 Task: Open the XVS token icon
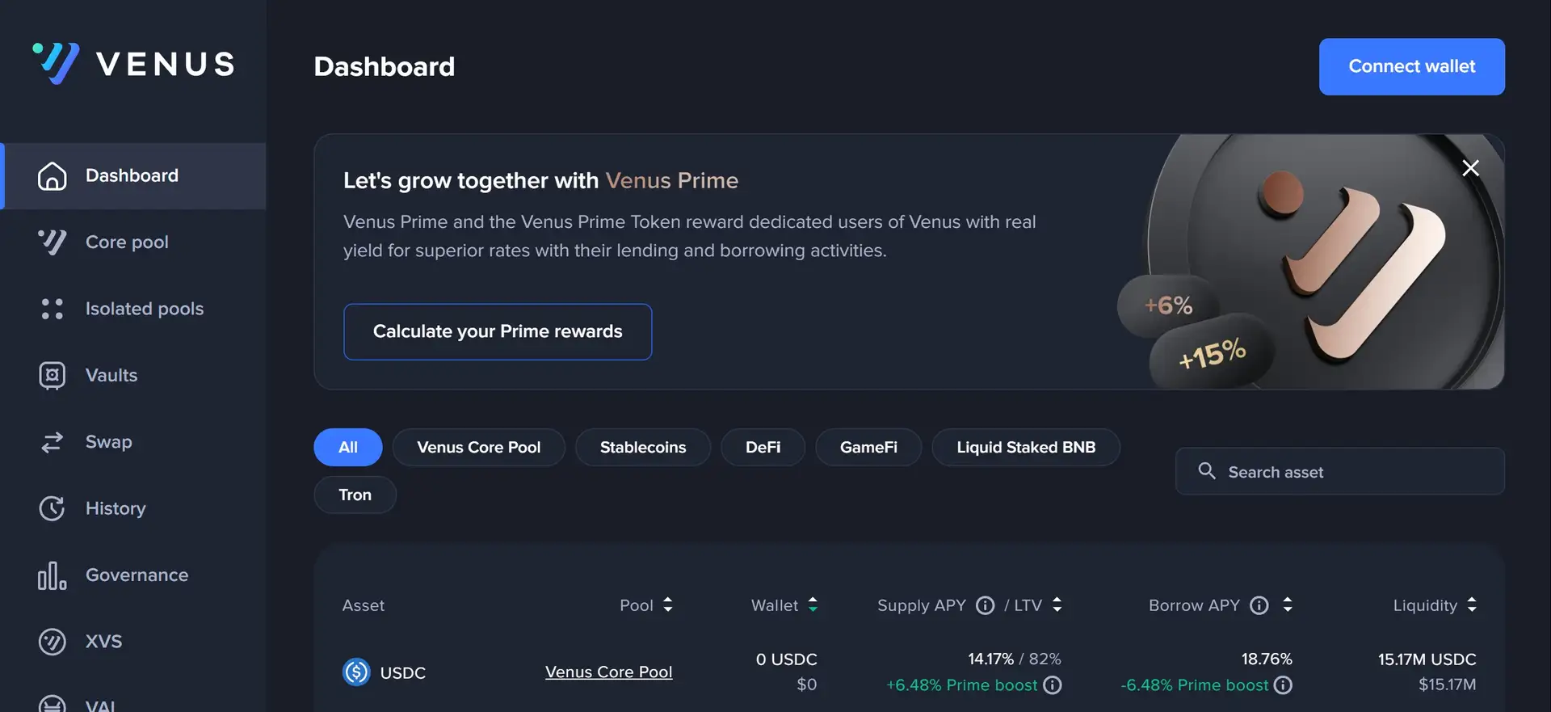(x=53, y=642)
